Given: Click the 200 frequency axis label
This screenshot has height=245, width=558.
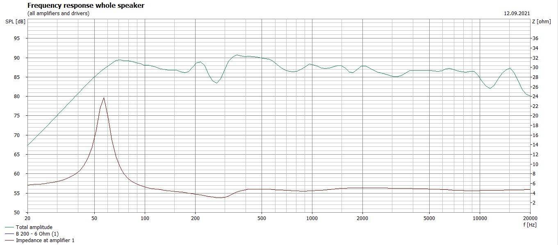Looking at the screenshot, I should (195, 219).
